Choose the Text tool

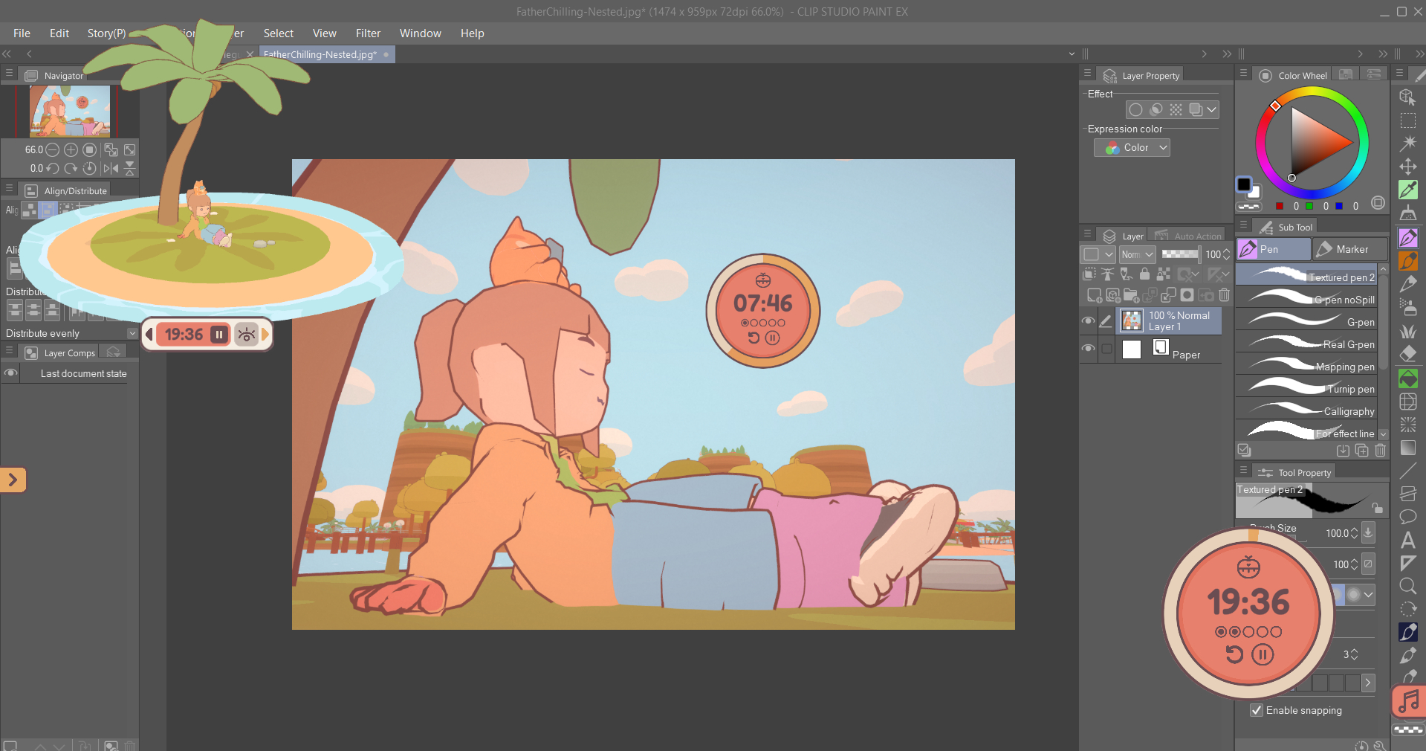(1407, 540)
